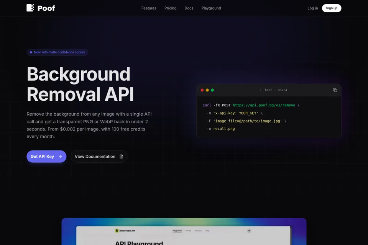Click the avatar icon in the preview screenshot

tap(249, 231)
